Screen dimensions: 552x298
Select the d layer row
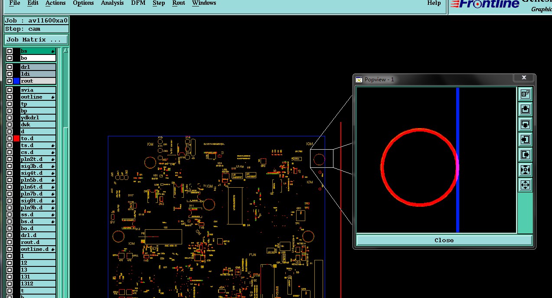coord(38,131)
